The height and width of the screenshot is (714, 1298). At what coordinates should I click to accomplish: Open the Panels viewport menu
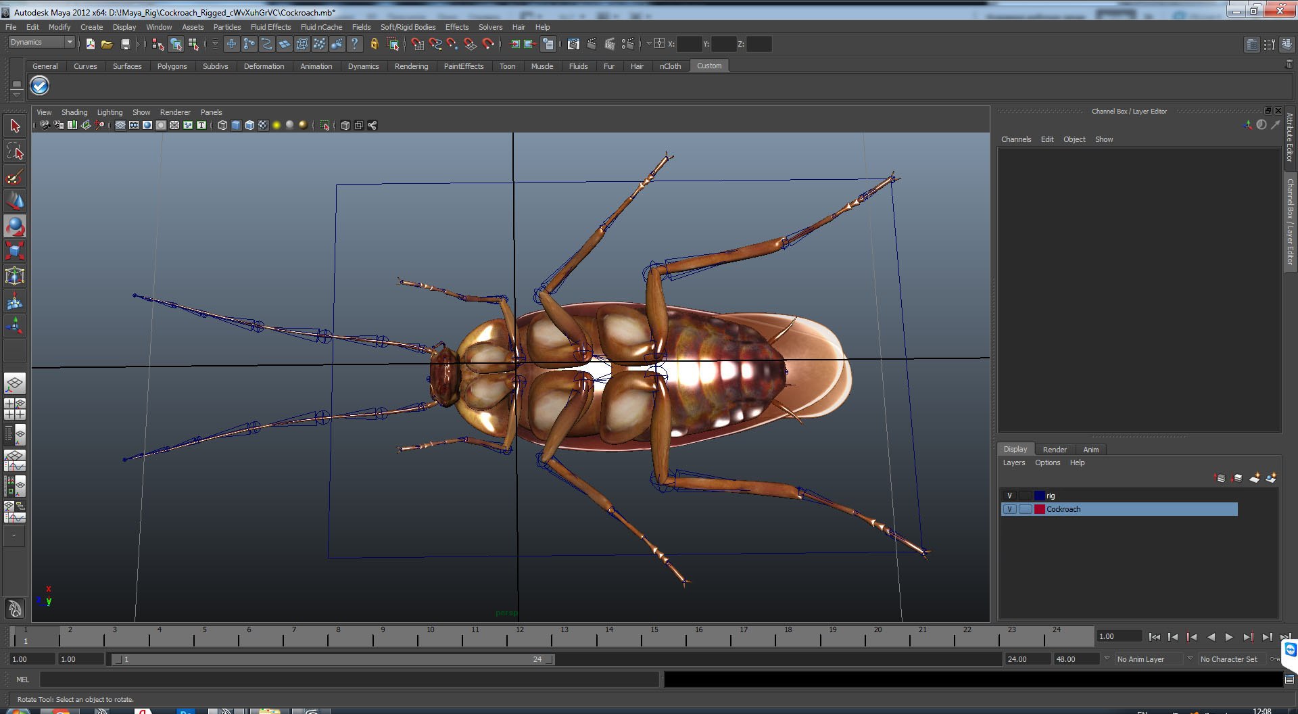(211, 112)
